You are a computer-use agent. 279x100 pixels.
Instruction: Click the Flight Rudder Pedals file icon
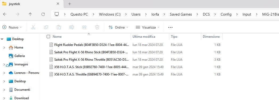click(51, 45)
